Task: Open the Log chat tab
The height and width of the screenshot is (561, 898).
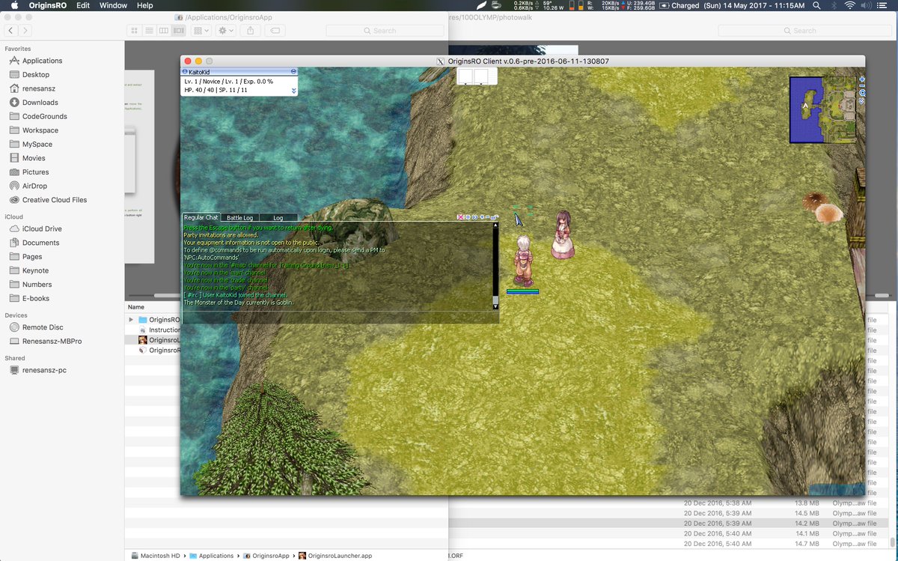Action: pos(278,218)
